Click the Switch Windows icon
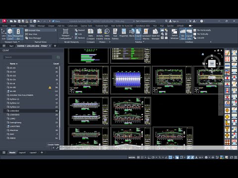Viewport: 238px width, 178px height. pyautogui.click(x=175, y=34)
